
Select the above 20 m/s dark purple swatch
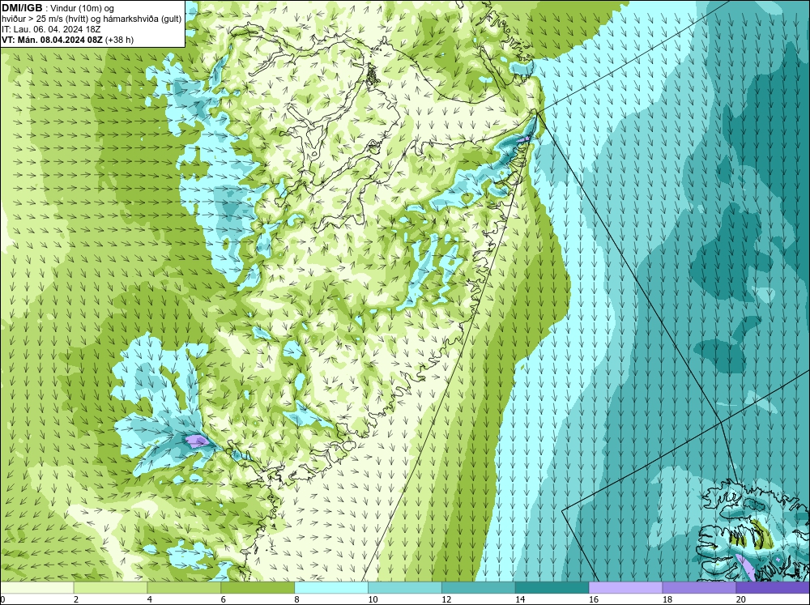pyautogui.click(x=773, y=587)
